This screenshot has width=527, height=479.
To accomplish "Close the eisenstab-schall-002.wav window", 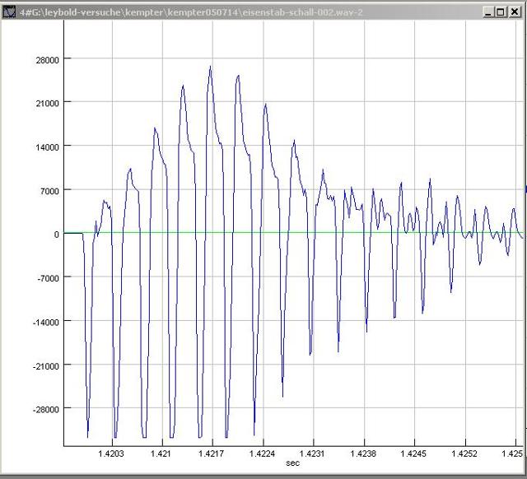I will [515, 12].
